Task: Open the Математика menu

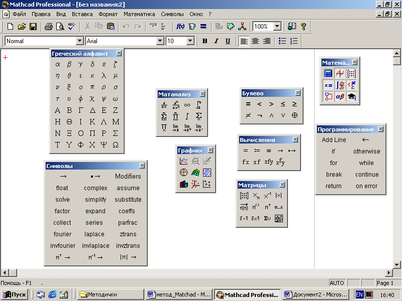Action: coord(139,14)
